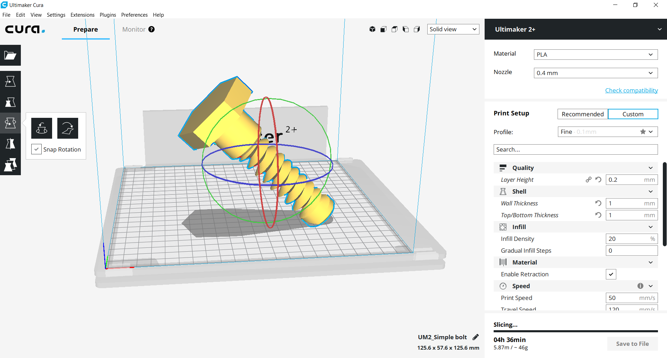Click the Gradual Infill Steps value field
This screenshot has height=358, width=667.
[632, 251]
